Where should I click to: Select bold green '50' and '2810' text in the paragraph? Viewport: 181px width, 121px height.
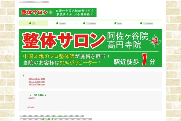pos(48,119)
